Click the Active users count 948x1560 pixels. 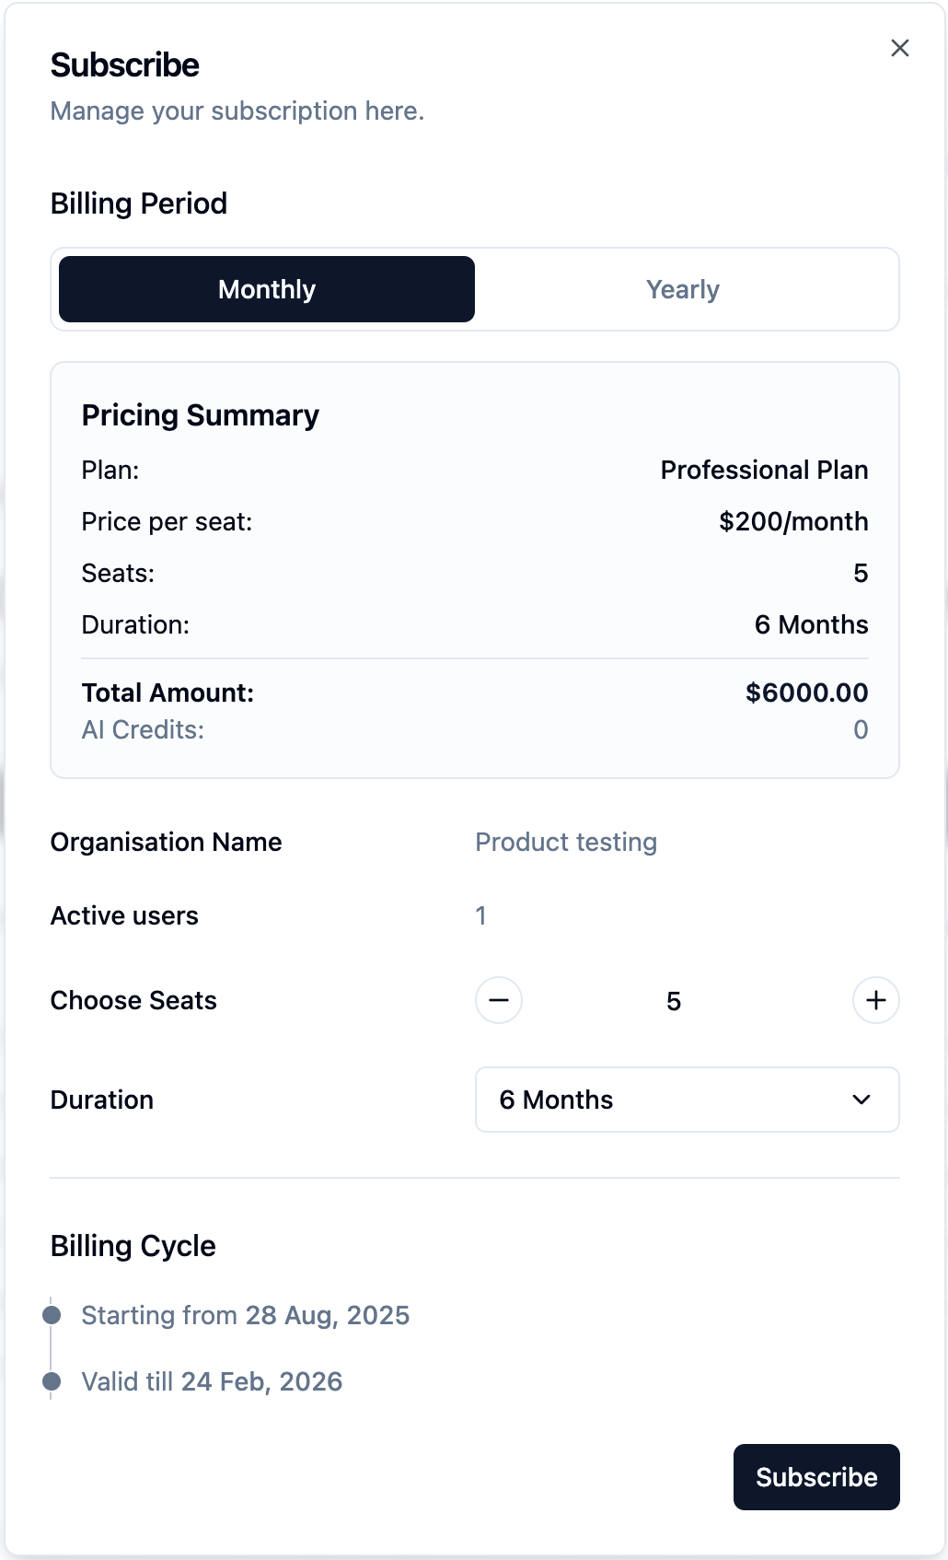coord(480,915)
